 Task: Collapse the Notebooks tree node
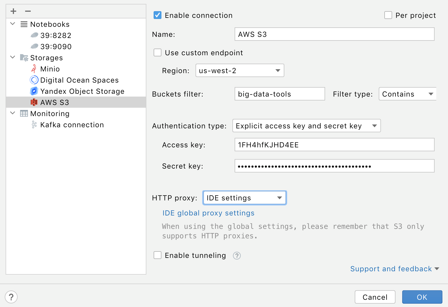click(x=13, y=24)
